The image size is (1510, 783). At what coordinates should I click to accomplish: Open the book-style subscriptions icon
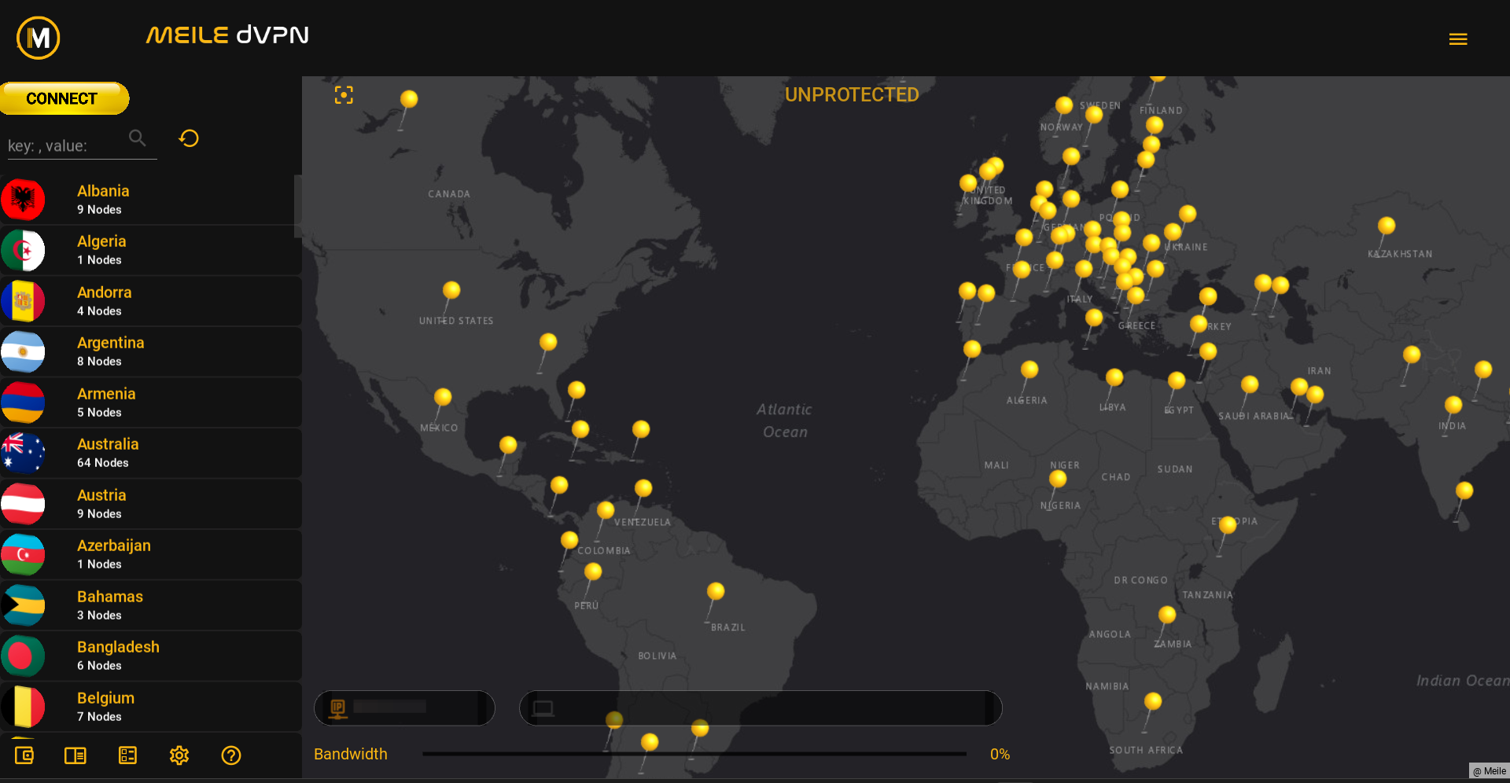75,755
